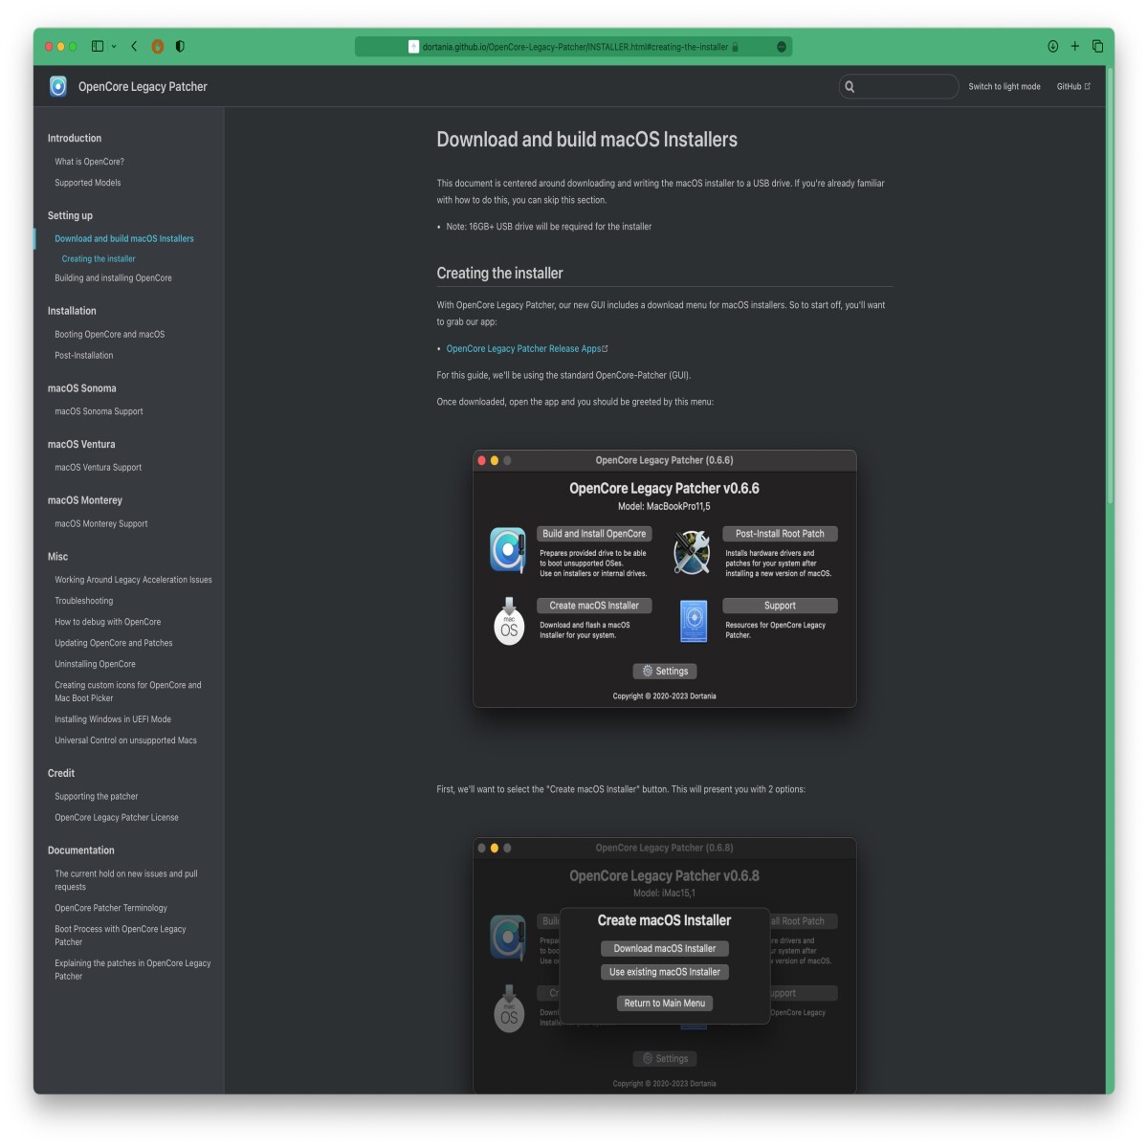Screen dimensions: 1148x1148
Task: Add a new tab with plus icon
Action: pos(1074,46)
